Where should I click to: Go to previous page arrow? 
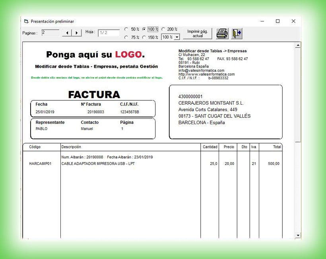[x=67, y=33]
